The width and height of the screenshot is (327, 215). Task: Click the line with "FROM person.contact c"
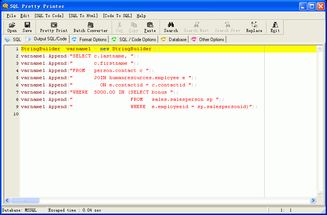(87, 70)
